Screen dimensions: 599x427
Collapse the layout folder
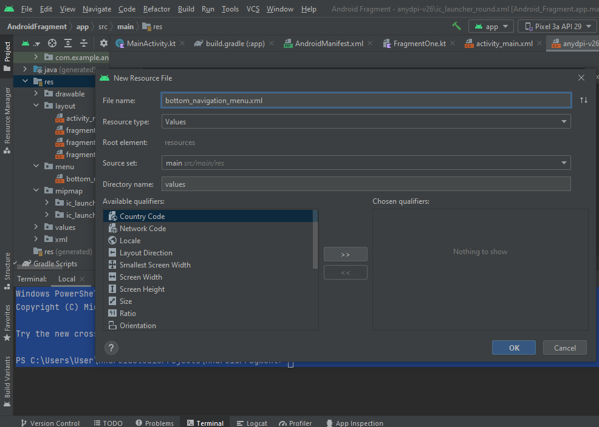[36, 106]
